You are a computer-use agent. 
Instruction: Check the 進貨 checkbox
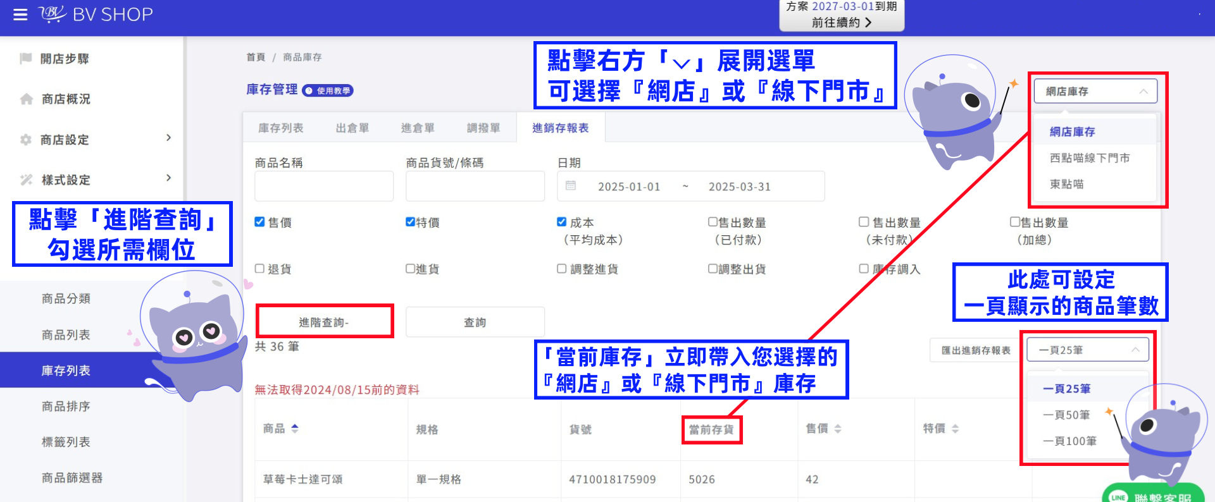[410, 269]
